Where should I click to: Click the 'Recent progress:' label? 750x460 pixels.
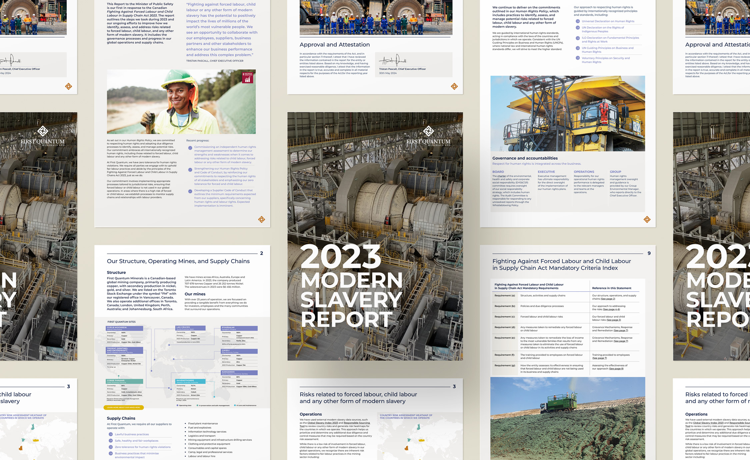[x=198, y=141]
